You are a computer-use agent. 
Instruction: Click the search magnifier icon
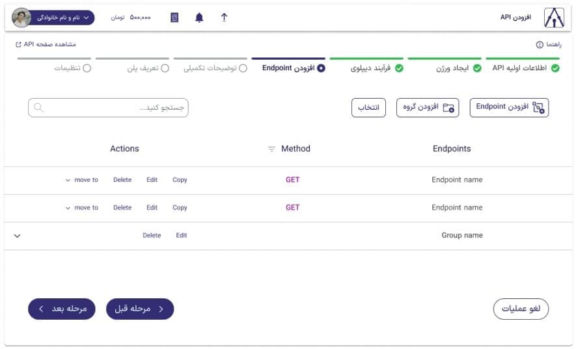coord(39,108)
